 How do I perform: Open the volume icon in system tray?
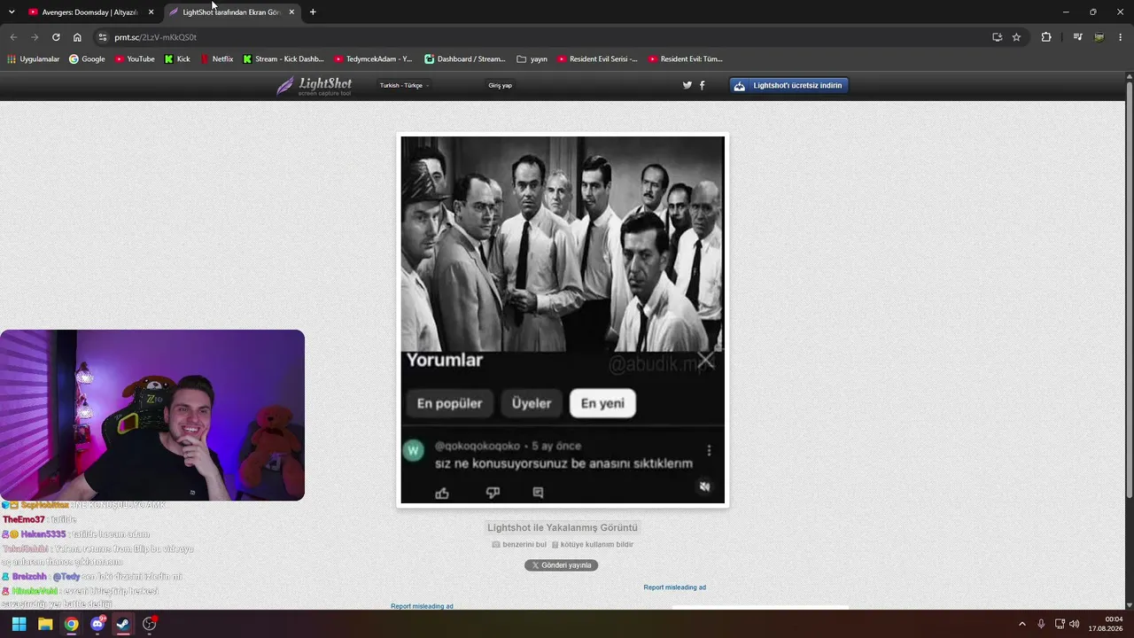point(1075,624)
